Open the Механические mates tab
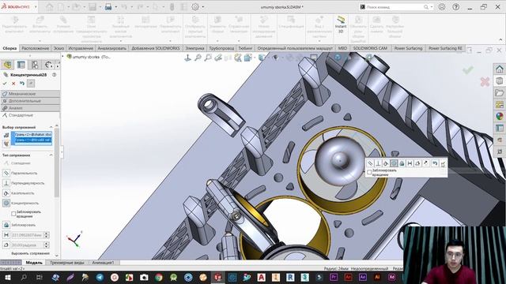 [x=30, y=94]
